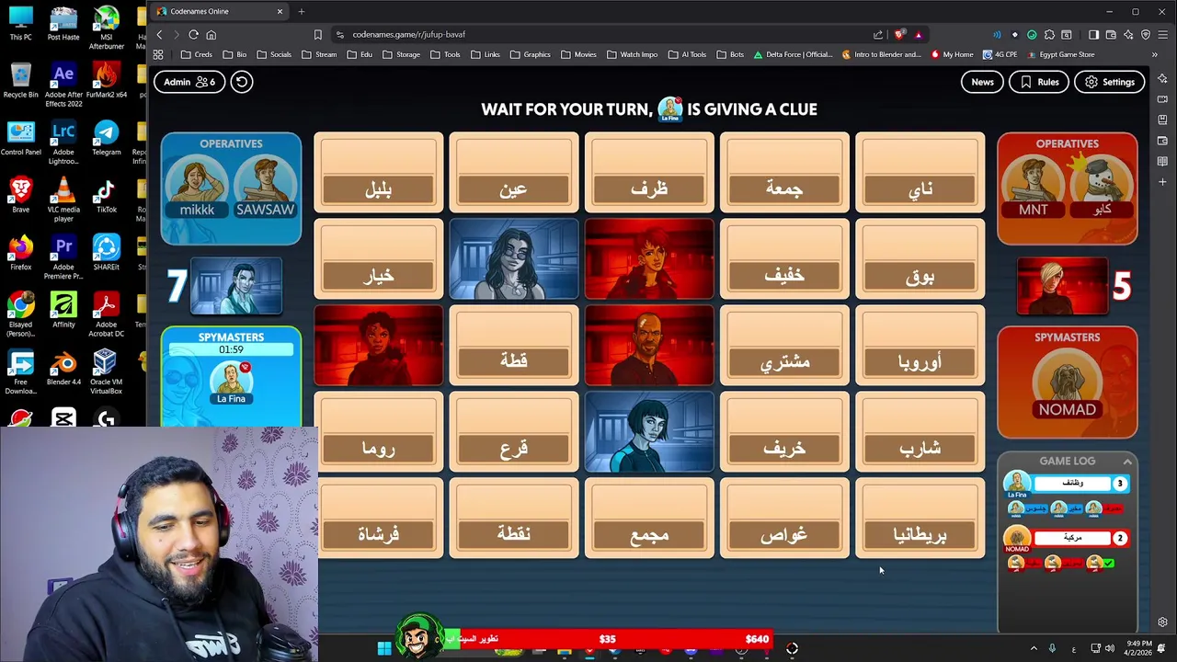The image size is (1177, 662).
Task: Open Recycle Bin desktop icon
Action: pos(20,81)
